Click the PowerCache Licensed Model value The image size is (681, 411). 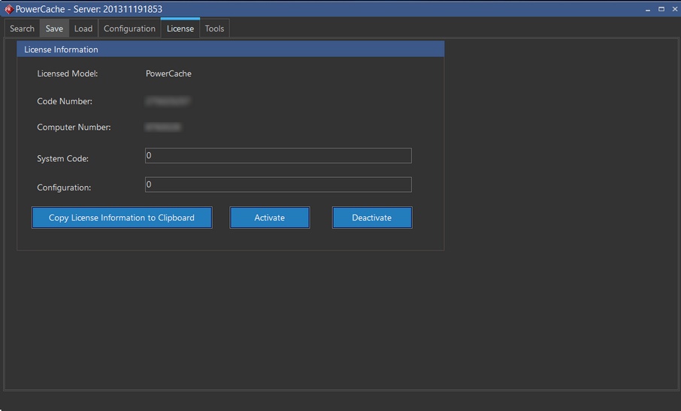(168, 73)
